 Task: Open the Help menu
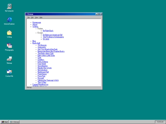(x=41, y=17)
